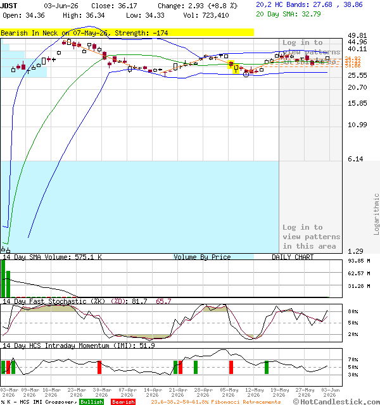The width and height of the screenshot is (380, 405).
Task: Click the 20.70 price axis label
Action: pyautogui.click(x=357, y=87)
